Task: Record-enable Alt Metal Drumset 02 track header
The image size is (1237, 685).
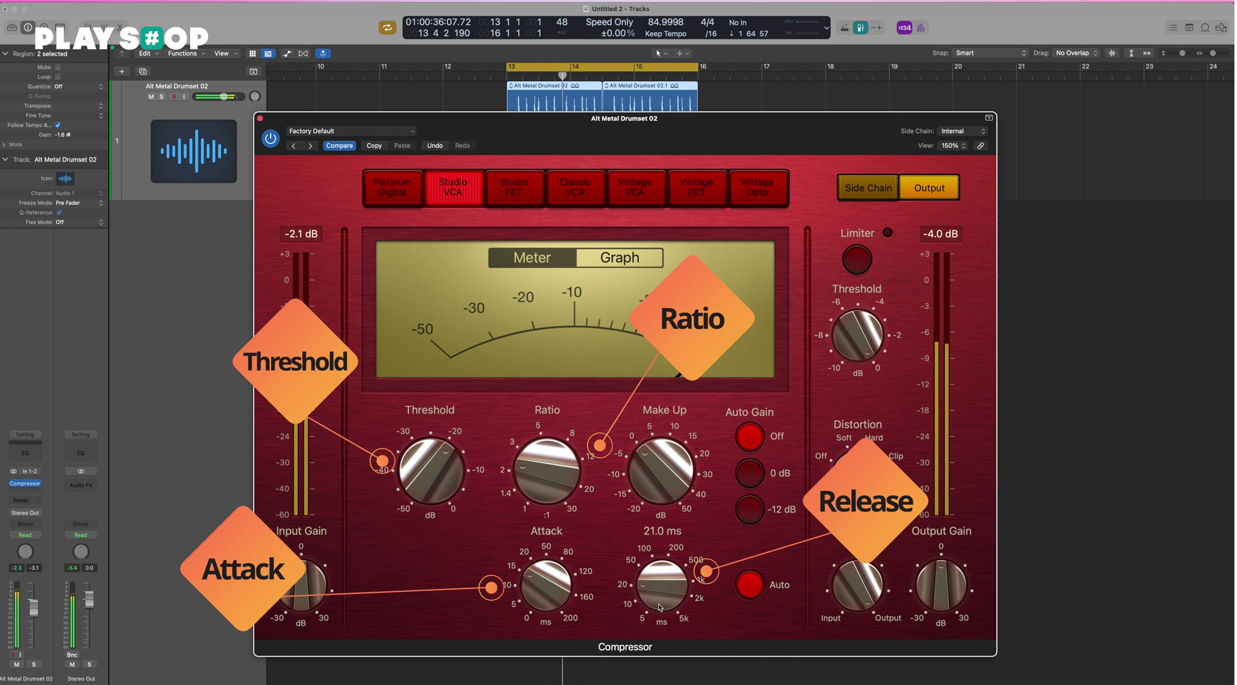Action: (x=173, y=97)
